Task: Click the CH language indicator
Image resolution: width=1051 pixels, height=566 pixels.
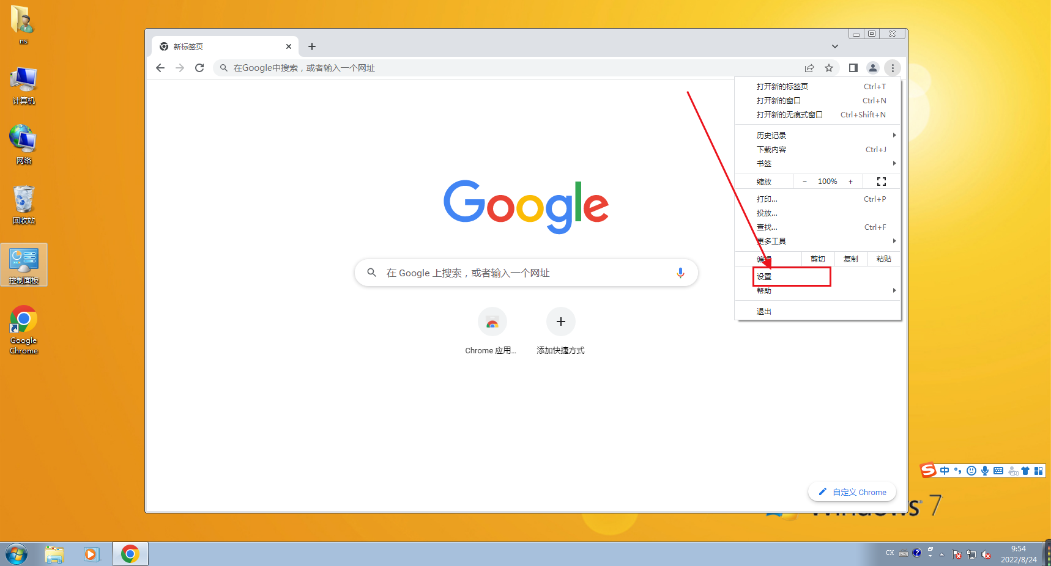Action: click(x=890, y=553)
